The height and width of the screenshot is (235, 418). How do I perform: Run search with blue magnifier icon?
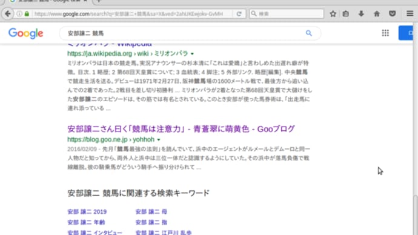[x=309, y=33]
